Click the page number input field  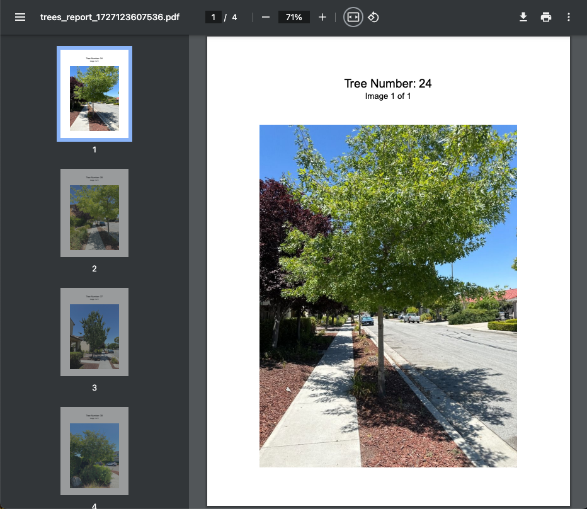[214, 17]
